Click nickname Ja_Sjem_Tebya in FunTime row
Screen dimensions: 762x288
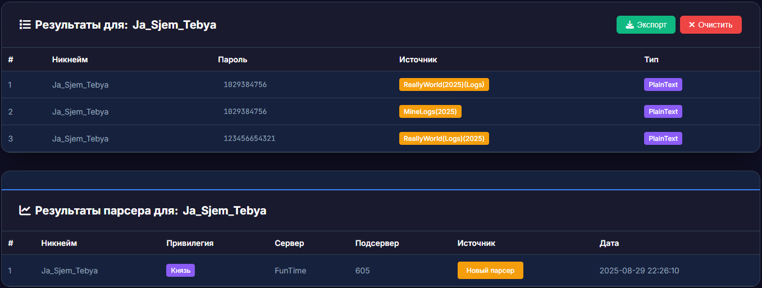click(70, 271)
